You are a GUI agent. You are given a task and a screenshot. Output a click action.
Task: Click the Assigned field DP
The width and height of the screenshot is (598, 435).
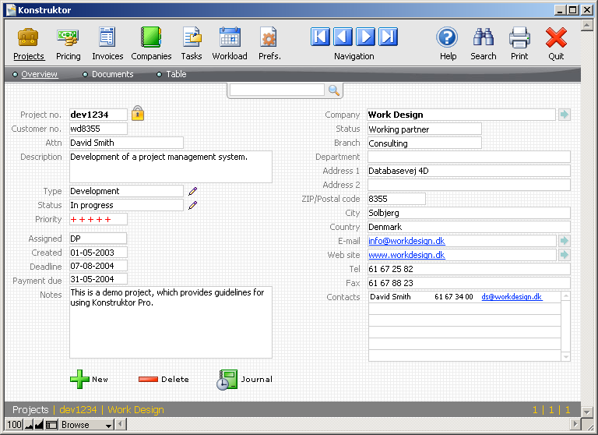pyautogui.click(x=98, y=239)
